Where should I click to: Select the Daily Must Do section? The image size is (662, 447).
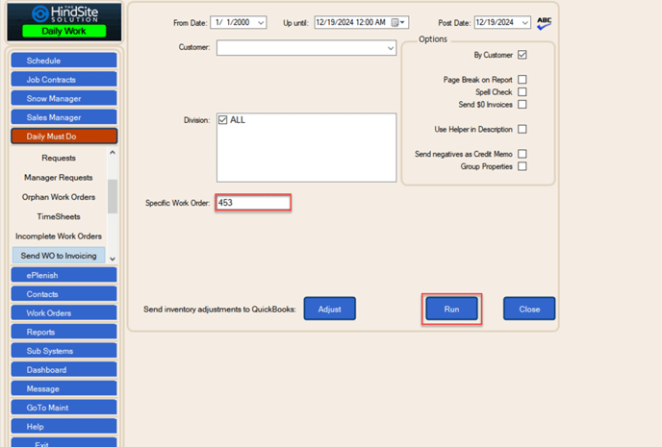pyautogui.click(x=64, y=137)
